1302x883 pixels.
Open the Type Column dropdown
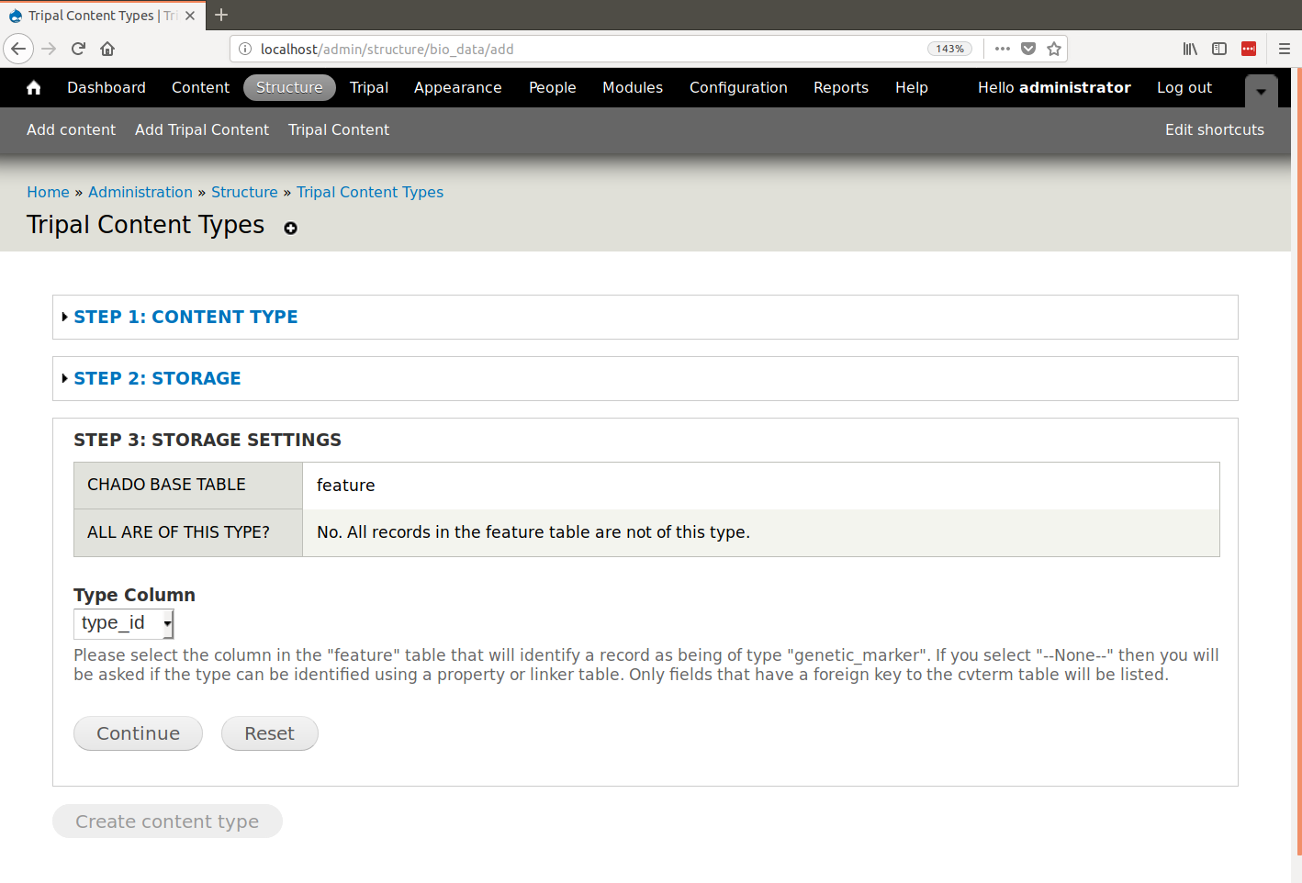124,623
